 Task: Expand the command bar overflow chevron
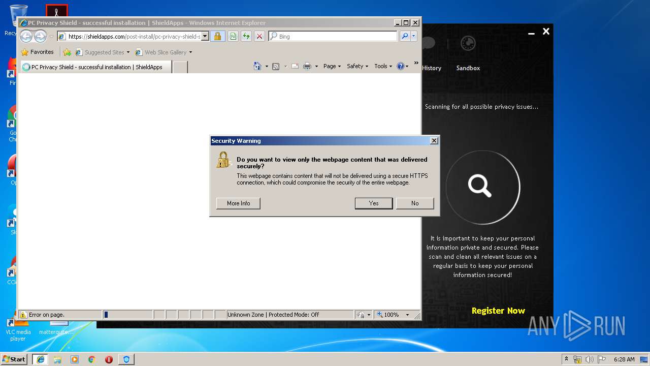pos(416,63)
